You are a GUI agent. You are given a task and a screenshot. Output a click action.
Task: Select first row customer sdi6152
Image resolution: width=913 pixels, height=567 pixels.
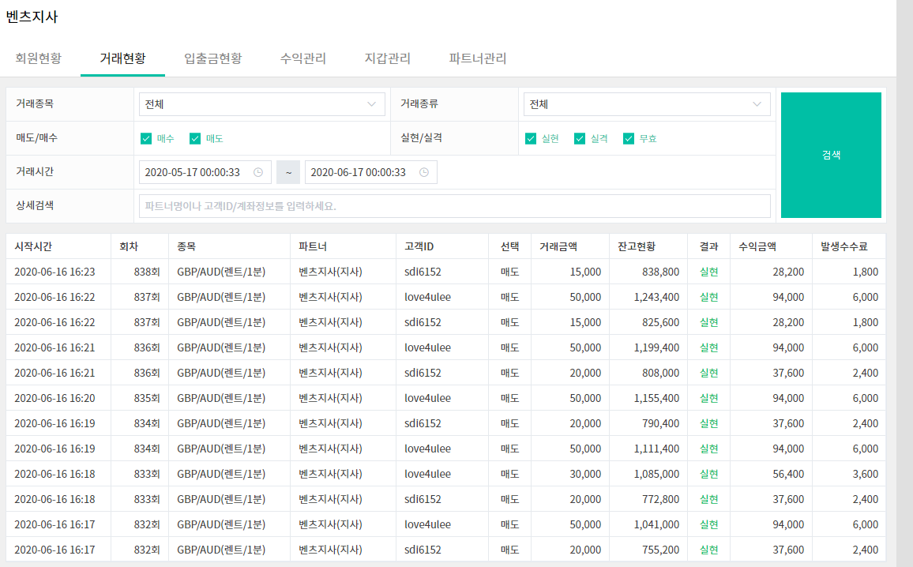click(x=423, y=272)
